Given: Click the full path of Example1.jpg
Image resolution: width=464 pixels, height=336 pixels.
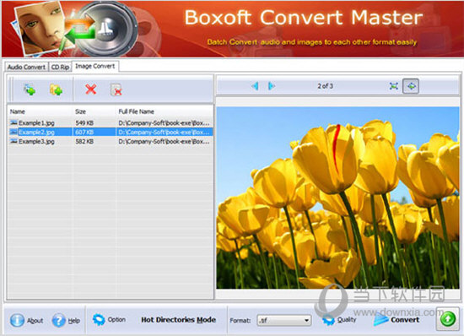Looking at the screenshot, I should point(164,123).
